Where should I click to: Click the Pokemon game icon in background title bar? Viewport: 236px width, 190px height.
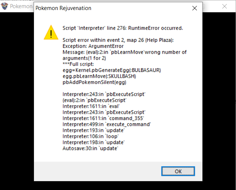coord(4,7)
